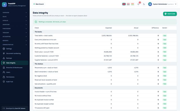Expand the Overview sidebar section
180x111 pixels.
coord(15,13)
